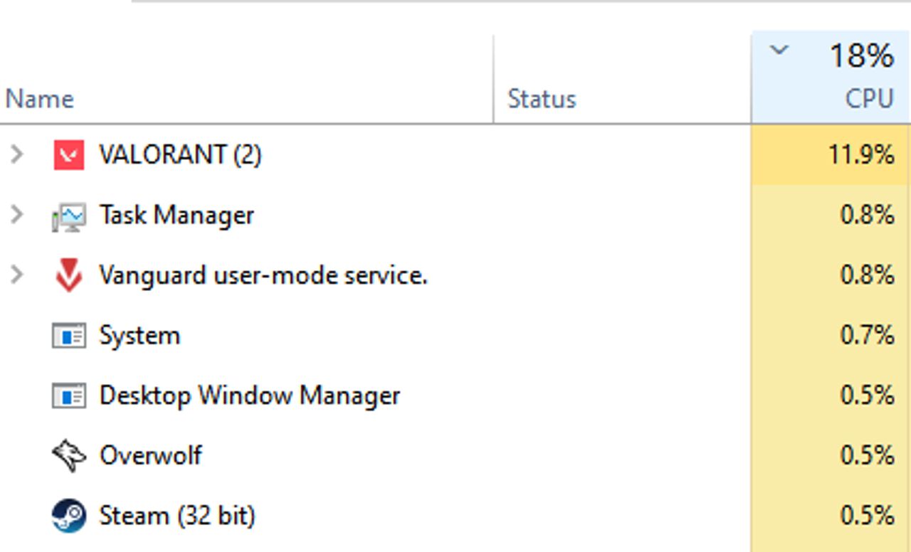Click the sort arrow above CPU

pos(780,50)
